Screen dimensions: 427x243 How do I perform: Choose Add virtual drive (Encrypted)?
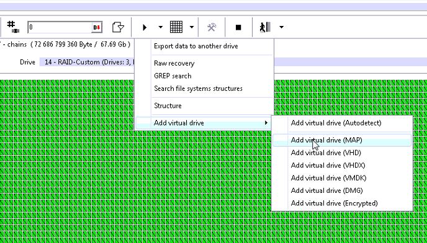coord(342,203)
